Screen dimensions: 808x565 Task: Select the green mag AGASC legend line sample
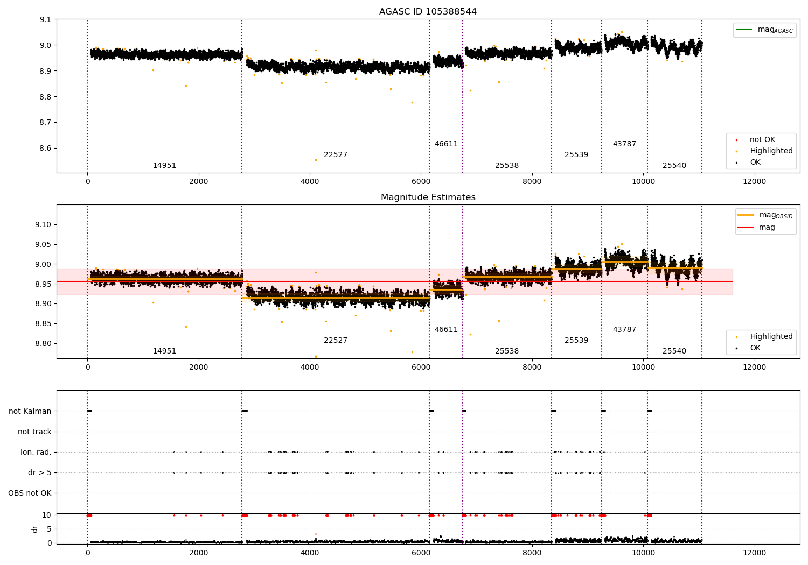tap(744, 29)
